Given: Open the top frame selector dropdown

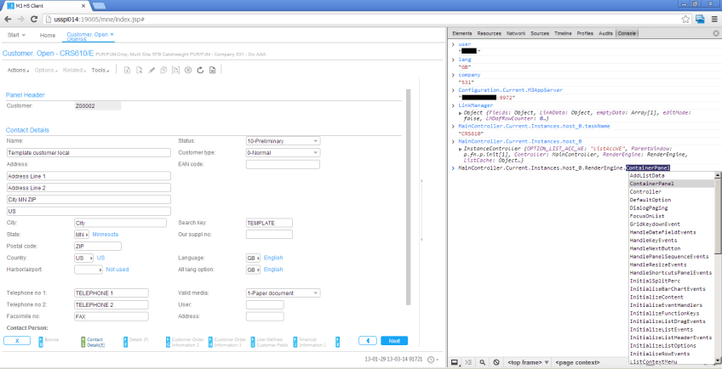Looking at the screenshot, I should tap(527, 362).
